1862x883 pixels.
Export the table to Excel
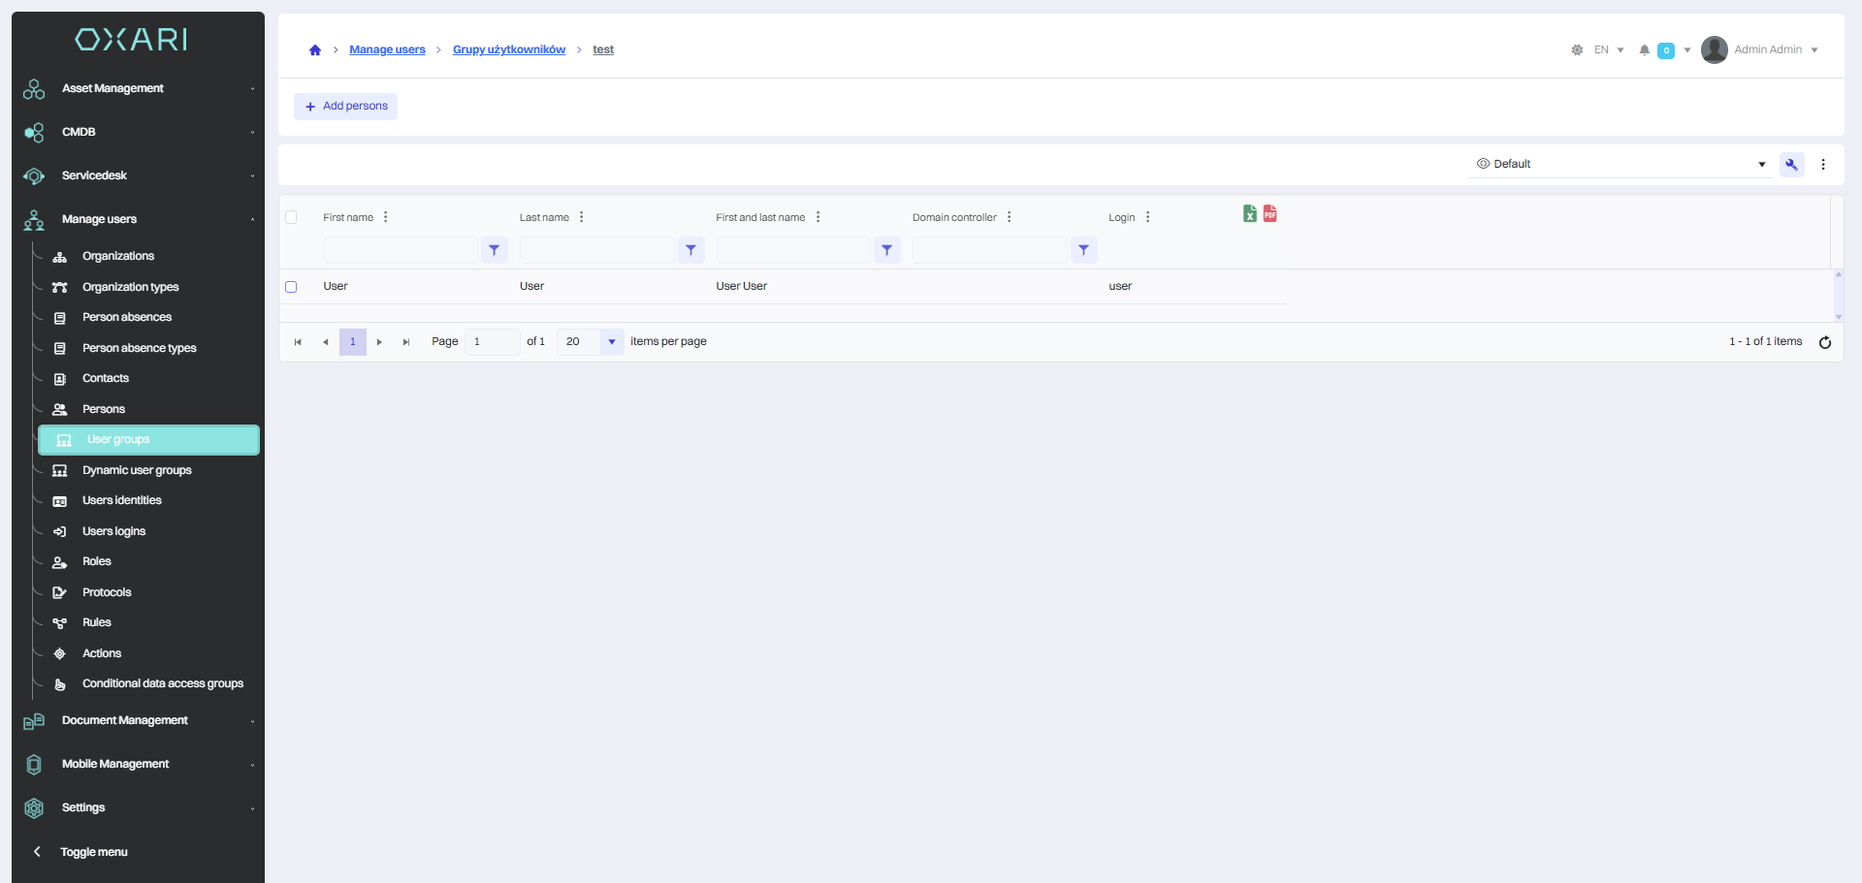point(1249,214)
